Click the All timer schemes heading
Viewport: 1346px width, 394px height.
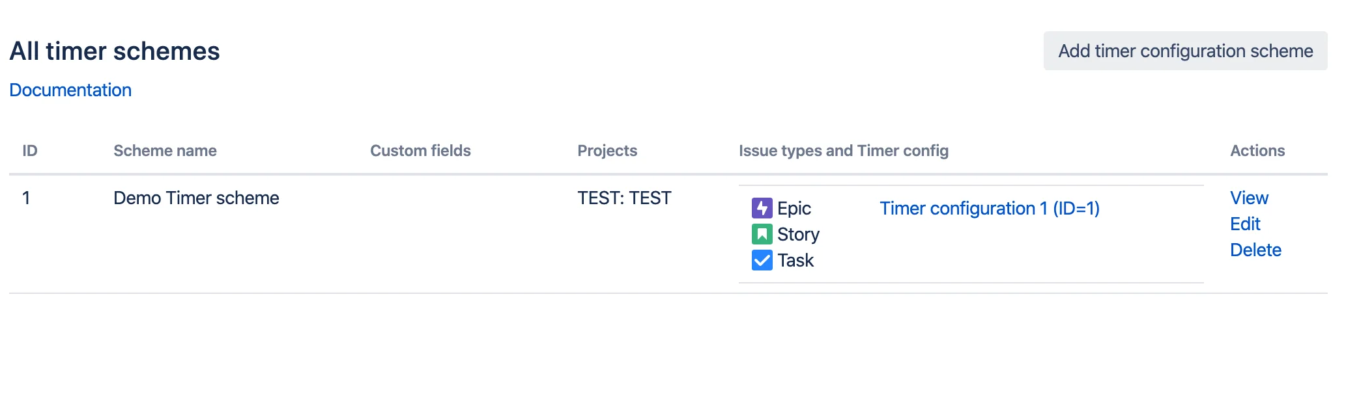point(115,51)
